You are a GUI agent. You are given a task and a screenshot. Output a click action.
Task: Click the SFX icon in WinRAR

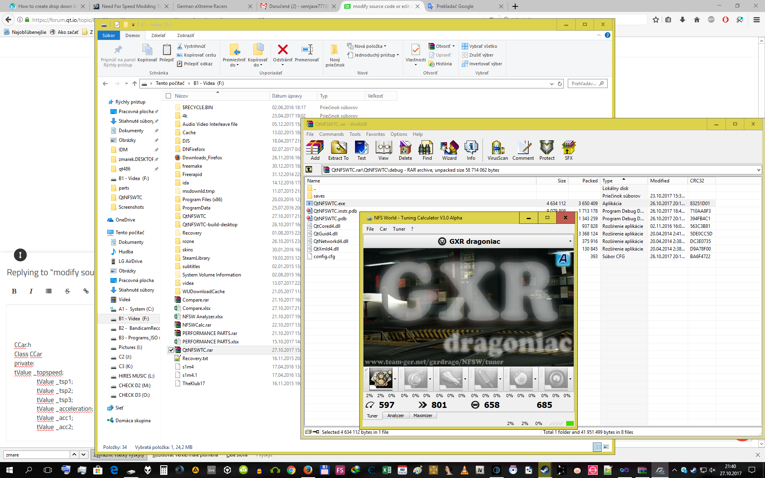coord(569,150)
